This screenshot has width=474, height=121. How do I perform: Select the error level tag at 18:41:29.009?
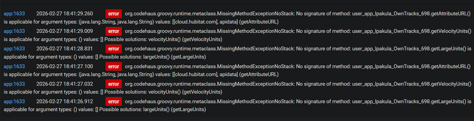point(113,31)
